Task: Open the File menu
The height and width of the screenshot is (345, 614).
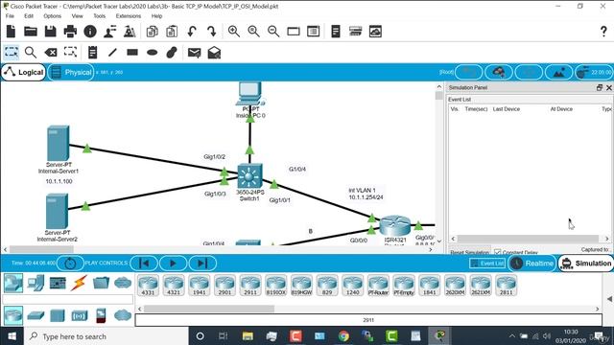Action: (x=10, y=16)
